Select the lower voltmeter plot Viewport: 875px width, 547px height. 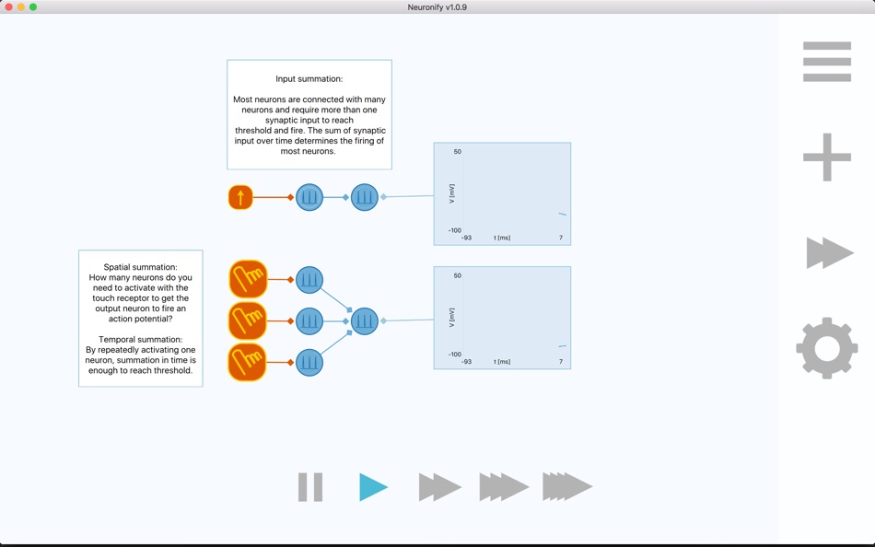(x=502, y=318)
